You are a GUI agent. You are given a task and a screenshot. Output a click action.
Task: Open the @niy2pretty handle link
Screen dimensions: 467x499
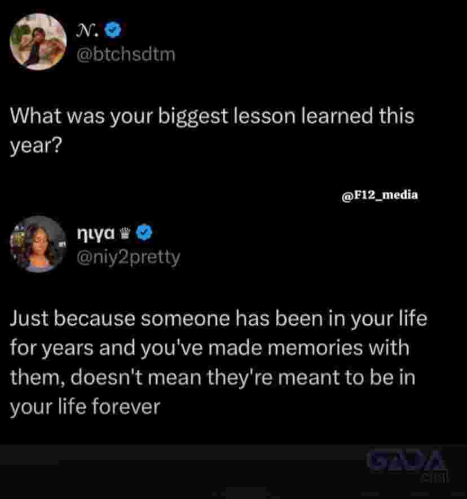(128, 258)
